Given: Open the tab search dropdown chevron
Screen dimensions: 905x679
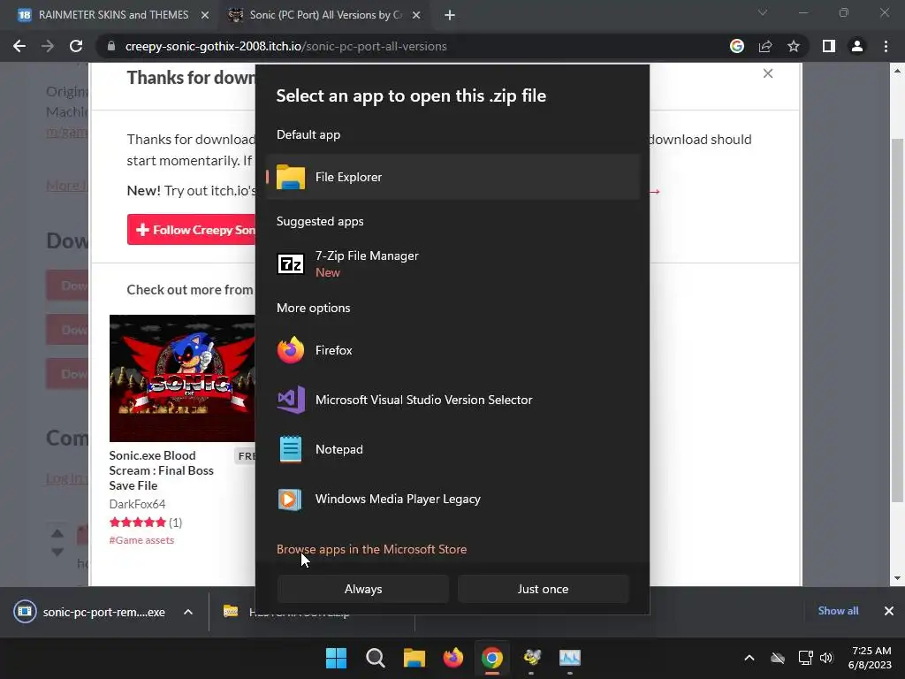Looking at the screenshot, I should click(763, 12).
